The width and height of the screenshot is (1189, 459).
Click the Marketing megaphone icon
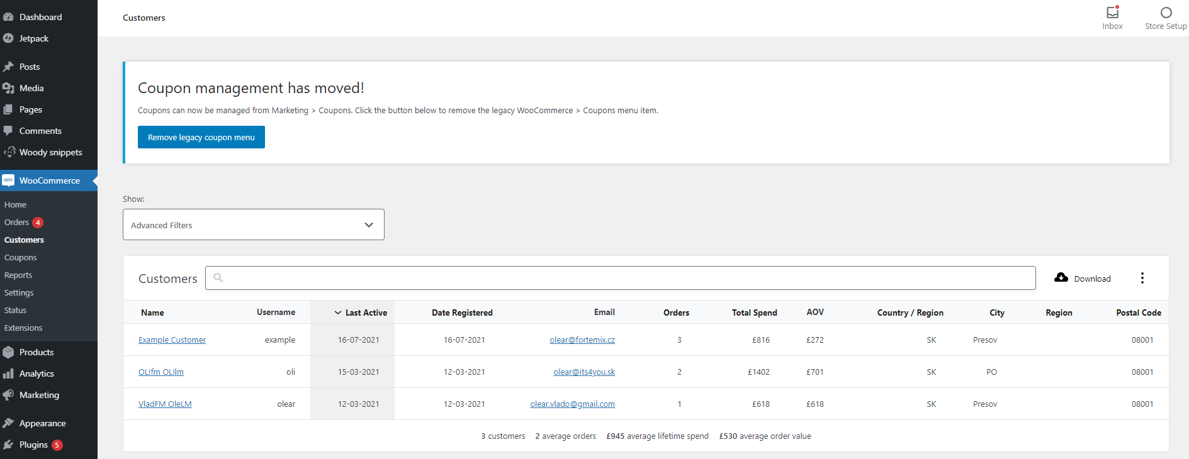(8, 395)
